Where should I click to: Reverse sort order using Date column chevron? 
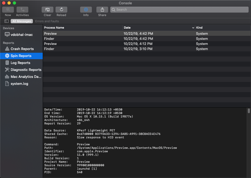(x=193, y=28)
